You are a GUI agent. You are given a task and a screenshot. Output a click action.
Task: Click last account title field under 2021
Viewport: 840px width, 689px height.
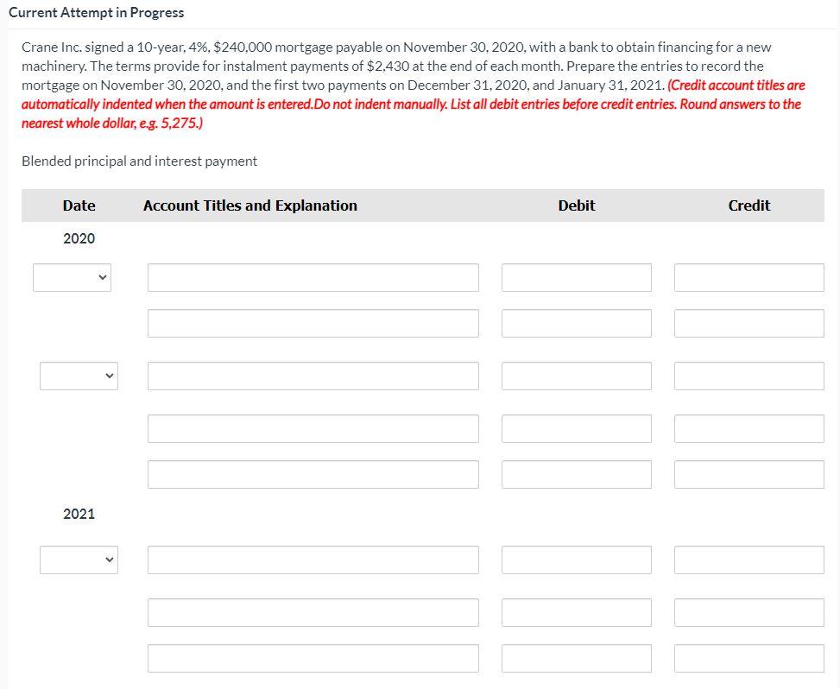pos(313,659)
